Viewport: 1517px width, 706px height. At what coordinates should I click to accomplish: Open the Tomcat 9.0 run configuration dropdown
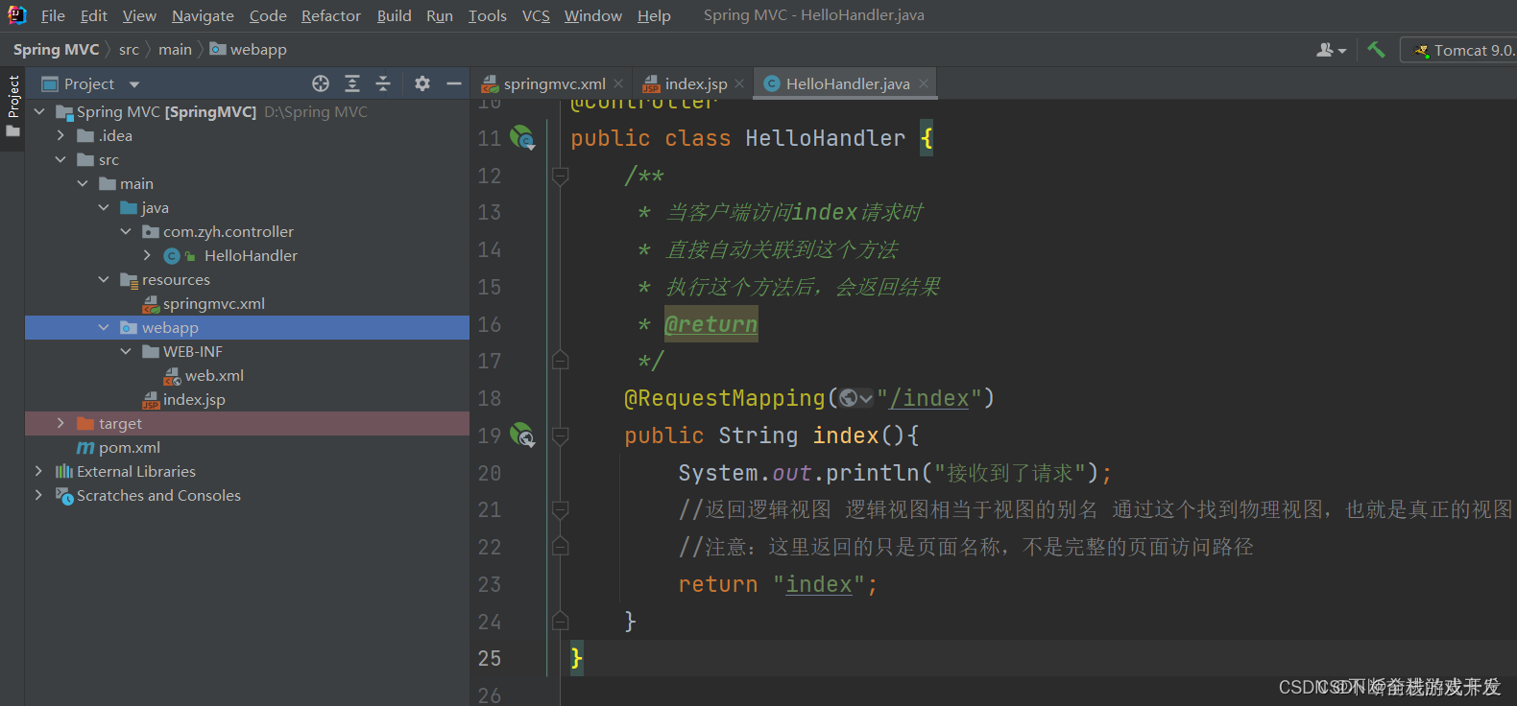1459,50
